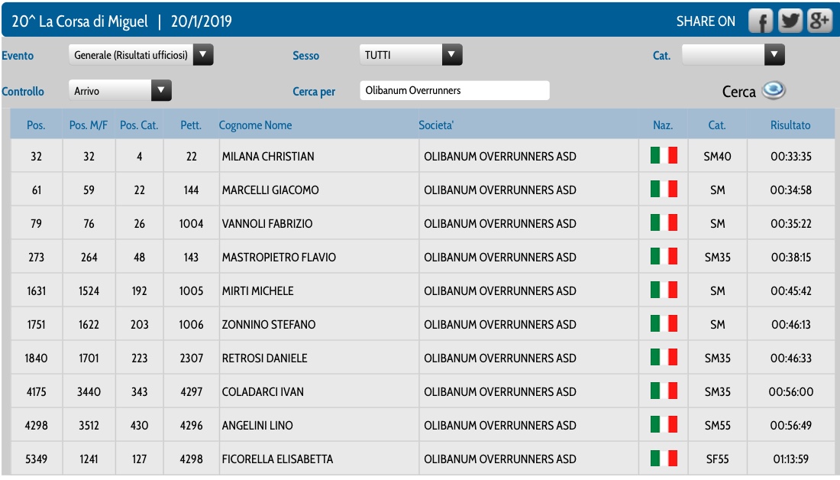The height and width of the screenshot is (480, 840).
Task: Click the page title La Corsa di Miguel
Action: click(94, 21)
